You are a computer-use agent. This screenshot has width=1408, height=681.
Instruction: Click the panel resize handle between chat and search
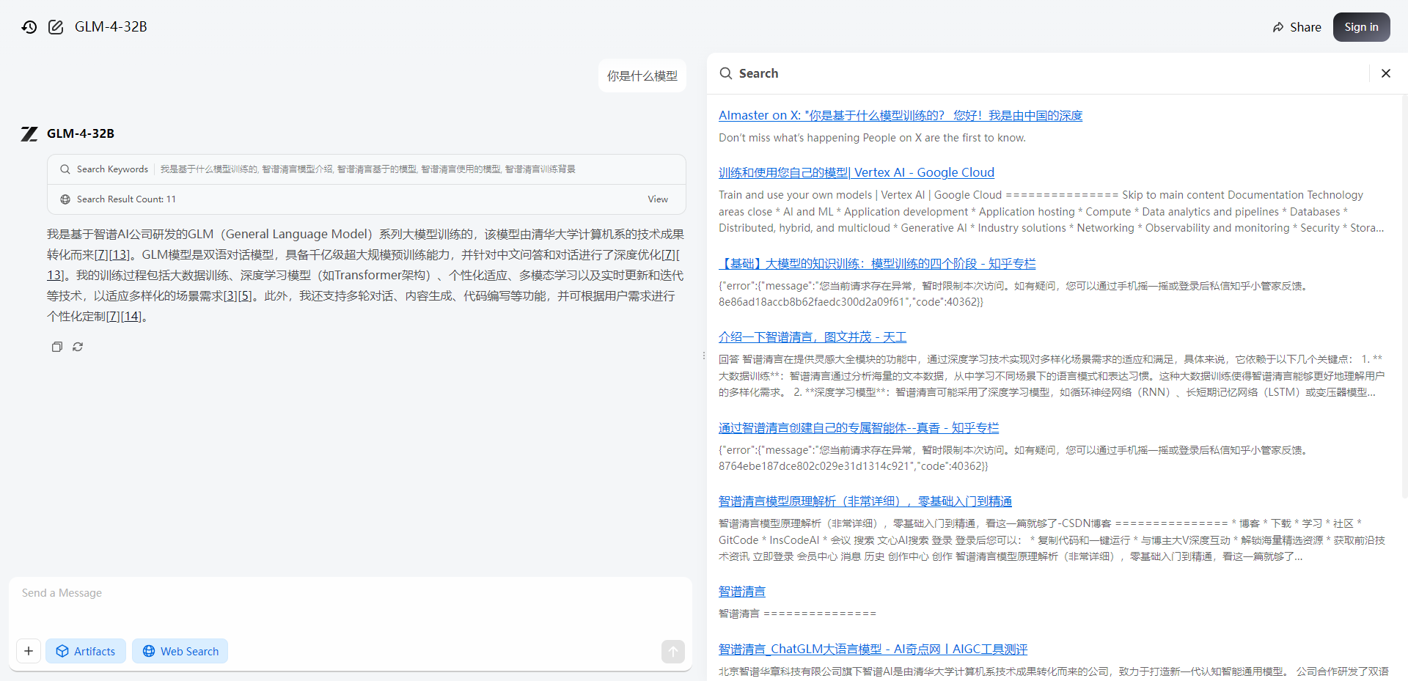[x=703, y=356]
